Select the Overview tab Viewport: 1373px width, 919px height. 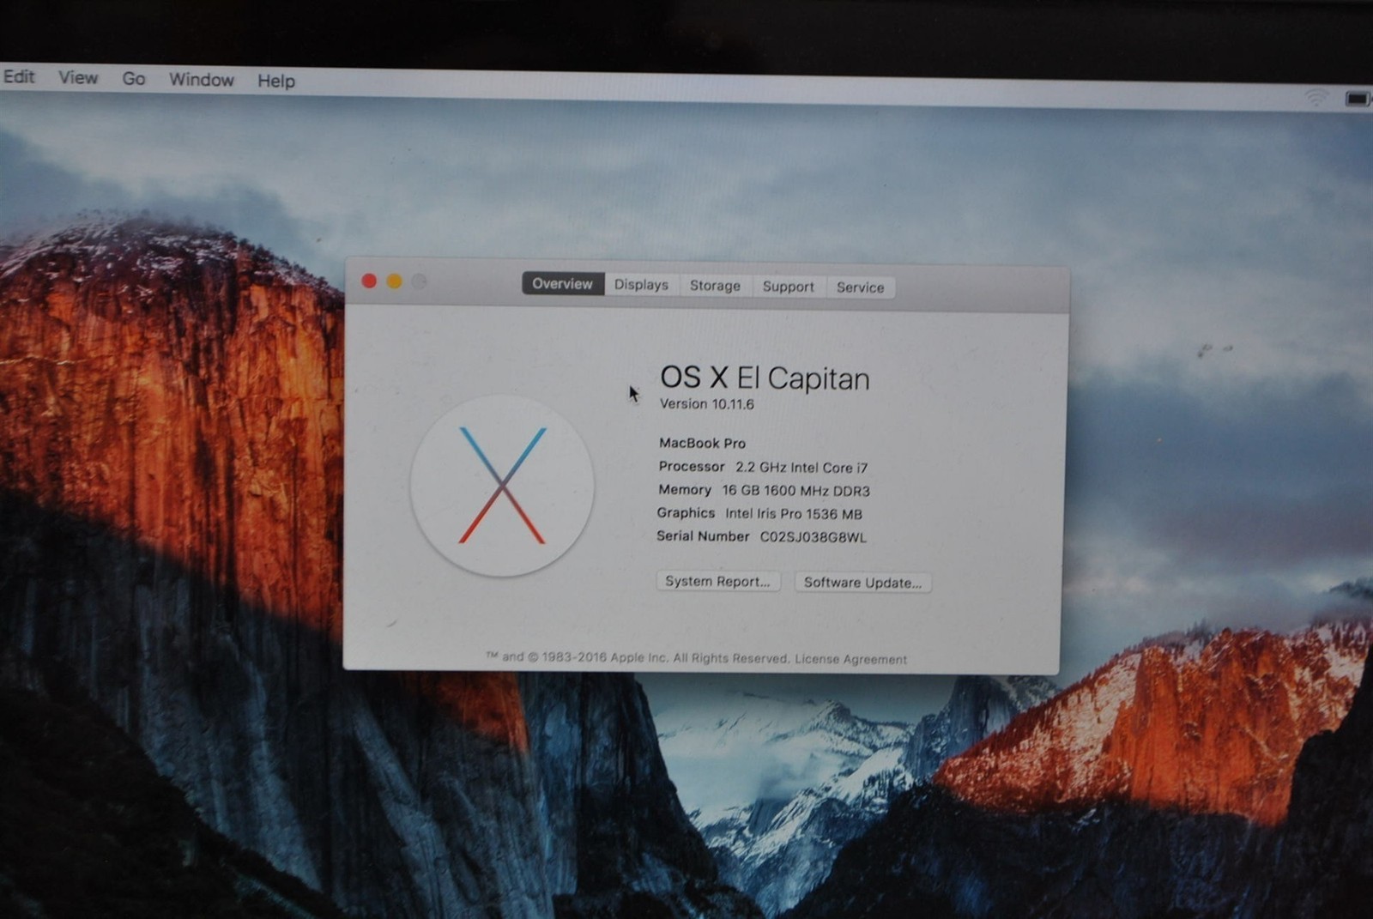point(562,284)
